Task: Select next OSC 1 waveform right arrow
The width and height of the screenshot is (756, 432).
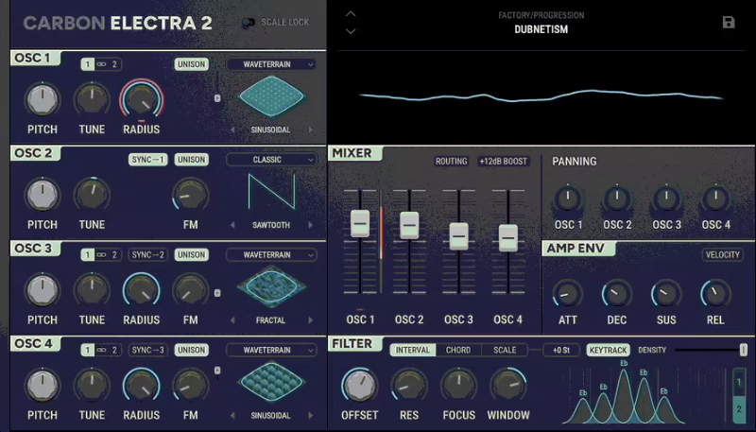Action: click(311, 130)
